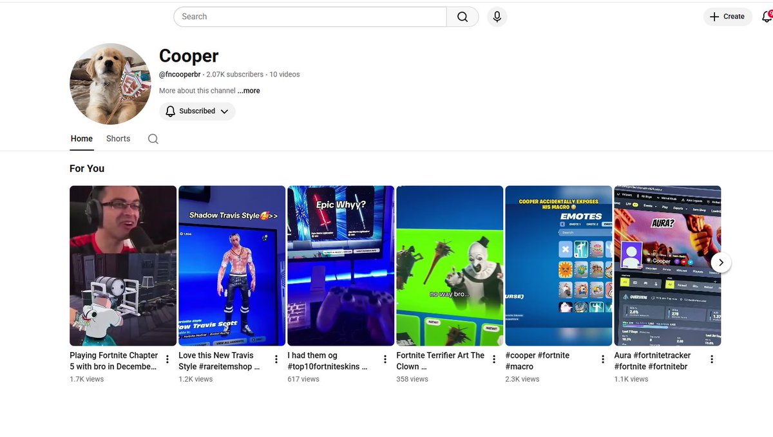Image resolution: width=773 pixels, height=437 pixels.
Task: Click the 1.2K views label
Action: (196, 379)
